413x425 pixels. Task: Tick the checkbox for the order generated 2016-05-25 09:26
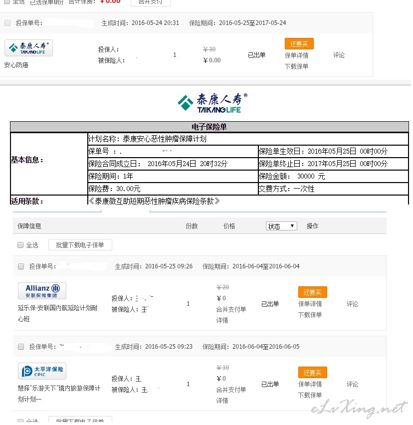pyautogui.click(x=21, y=266)
